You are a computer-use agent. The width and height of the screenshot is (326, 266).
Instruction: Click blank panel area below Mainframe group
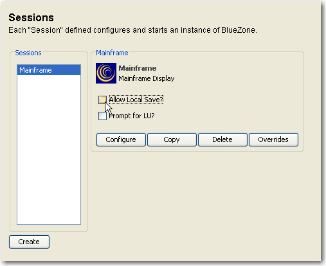coord(197,204)
